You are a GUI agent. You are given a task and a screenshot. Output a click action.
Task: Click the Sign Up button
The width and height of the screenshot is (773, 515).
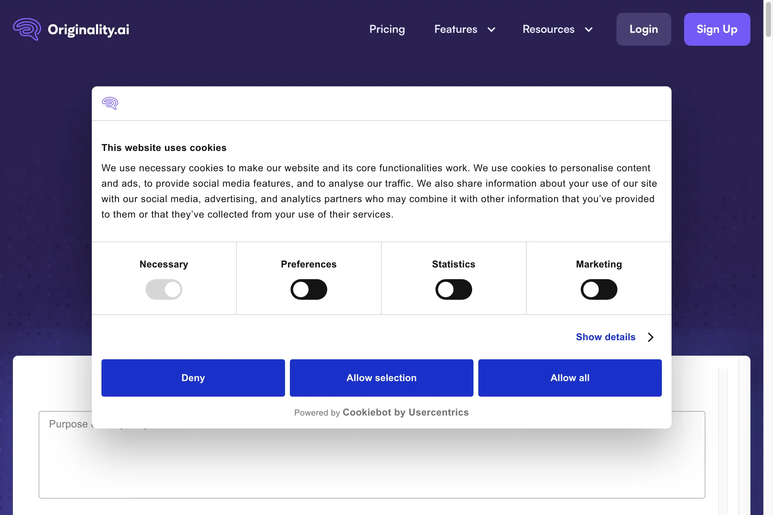[717, 29]
